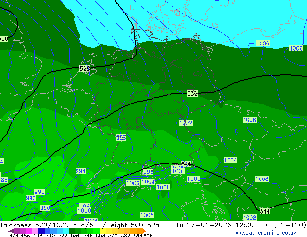
Task: Click the bright magenta legend swatch
Action: click(29, 231)
